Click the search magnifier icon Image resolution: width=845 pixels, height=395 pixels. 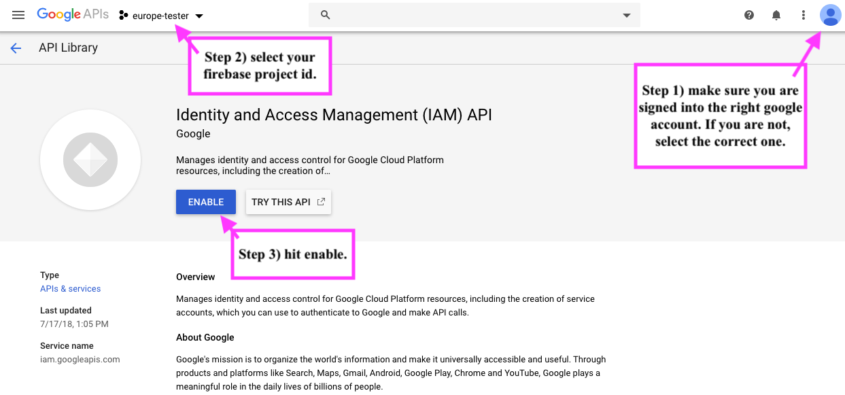[326, 15]
